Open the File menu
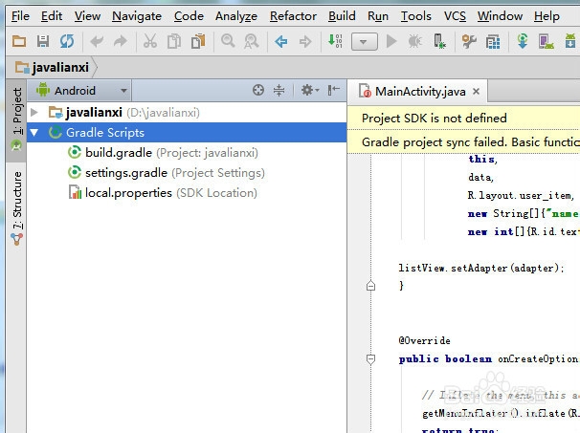The image size is (580, 433). (20, 16)
